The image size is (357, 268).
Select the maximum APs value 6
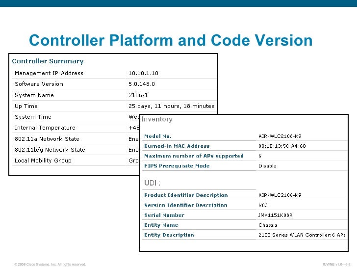point(260,156)
